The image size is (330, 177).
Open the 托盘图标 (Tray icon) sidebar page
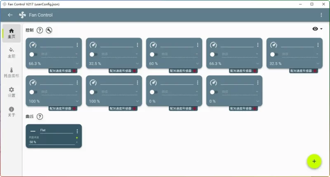(x=12, y=72)
